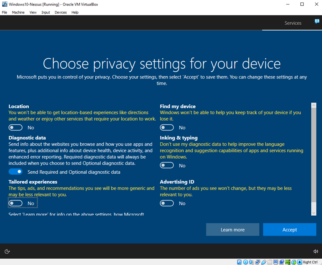
Task: Open the Devices menu
Action: click(x=61, y=12)
